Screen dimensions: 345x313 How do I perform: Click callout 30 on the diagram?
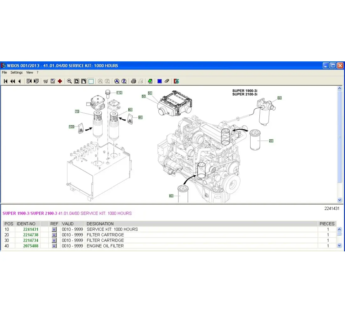point(279,98)
